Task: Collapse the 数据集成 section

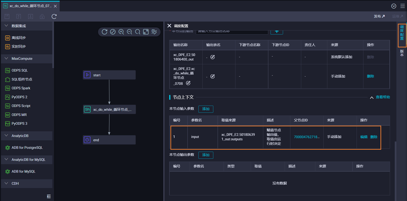Action: [x=6, y=26]
